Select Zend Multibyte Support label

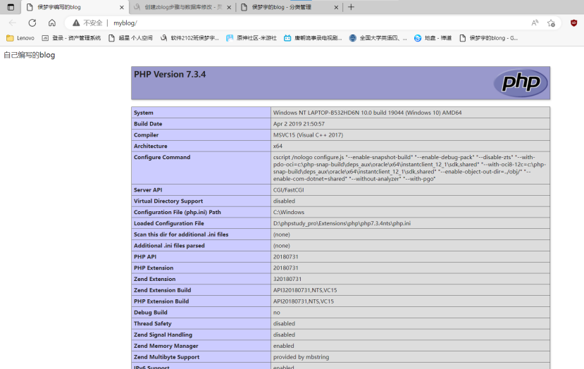click(166, 357)
